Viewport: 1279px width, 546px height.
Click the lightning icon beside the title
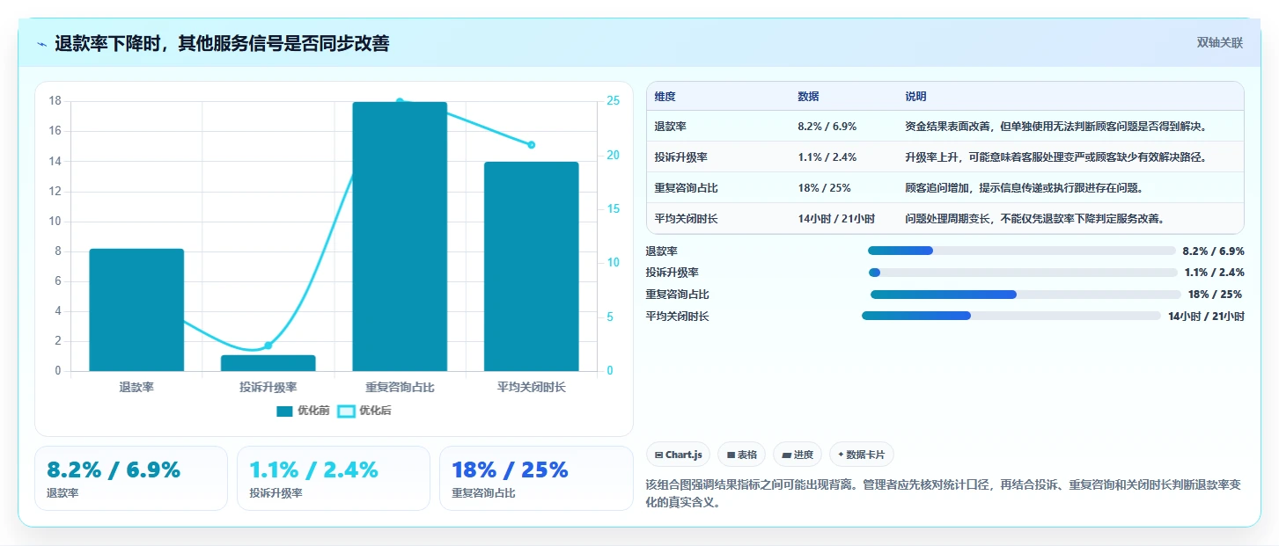pos(42,44)
